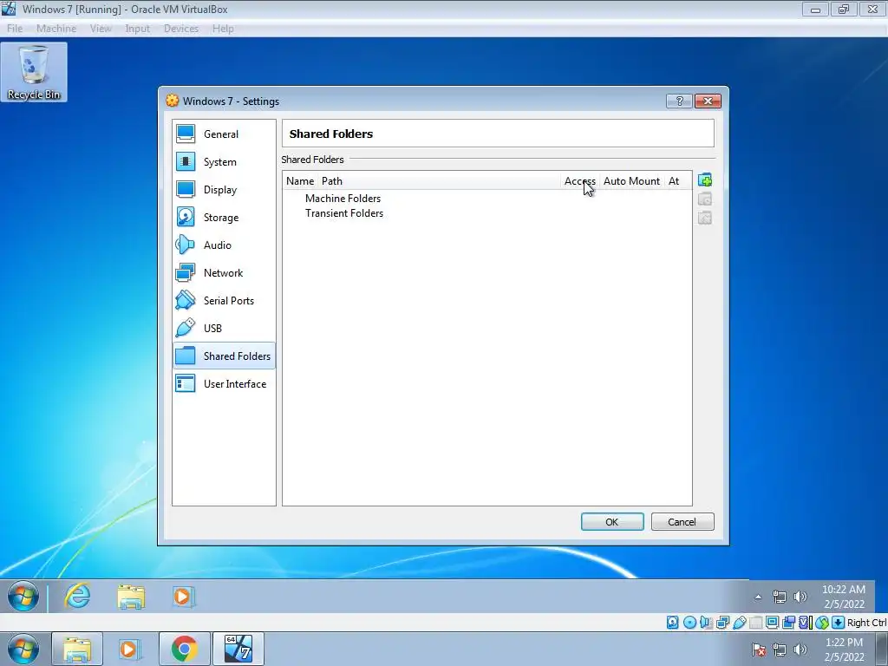The height and width of the screenshot is (666, 888).
Task: Open Serial Ports settings category
Action: pos(224,301)
